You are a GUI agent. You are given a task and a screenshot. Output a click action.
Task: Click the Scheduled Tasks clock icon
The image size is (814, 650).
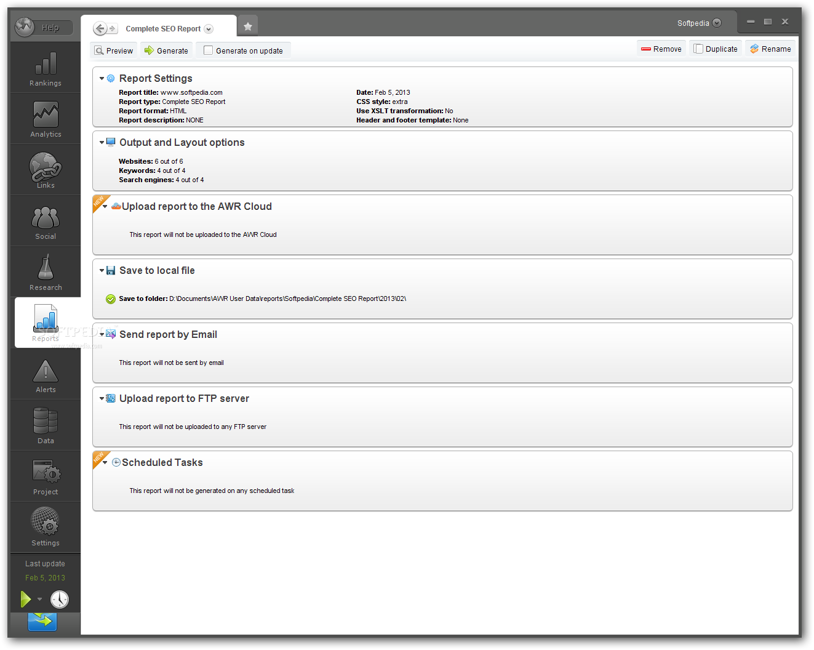point(116,462)
